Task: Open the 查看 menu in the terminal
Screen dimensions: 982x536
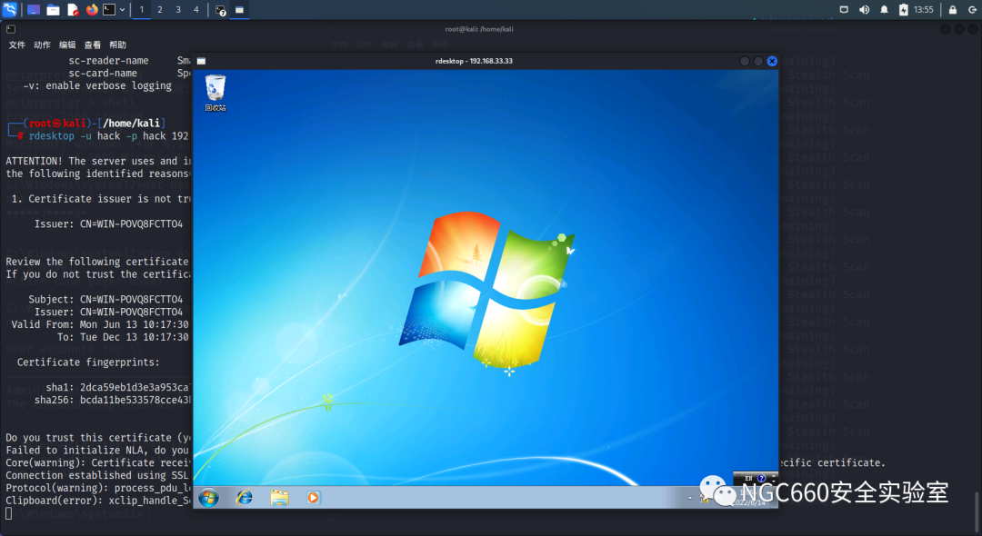Action: tap(92, 45)
